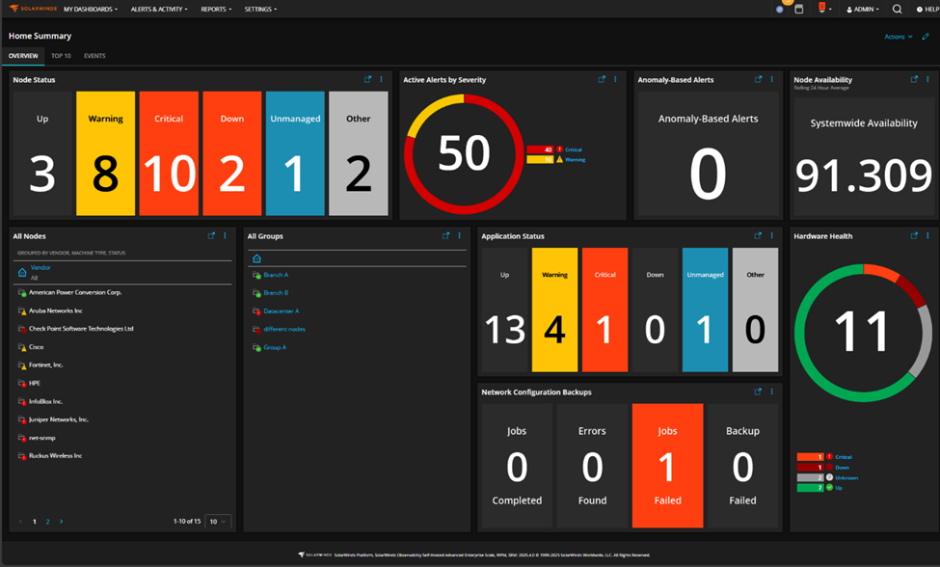Open Datacenter A group link
The image size is (940, 567).
(282, 310)
